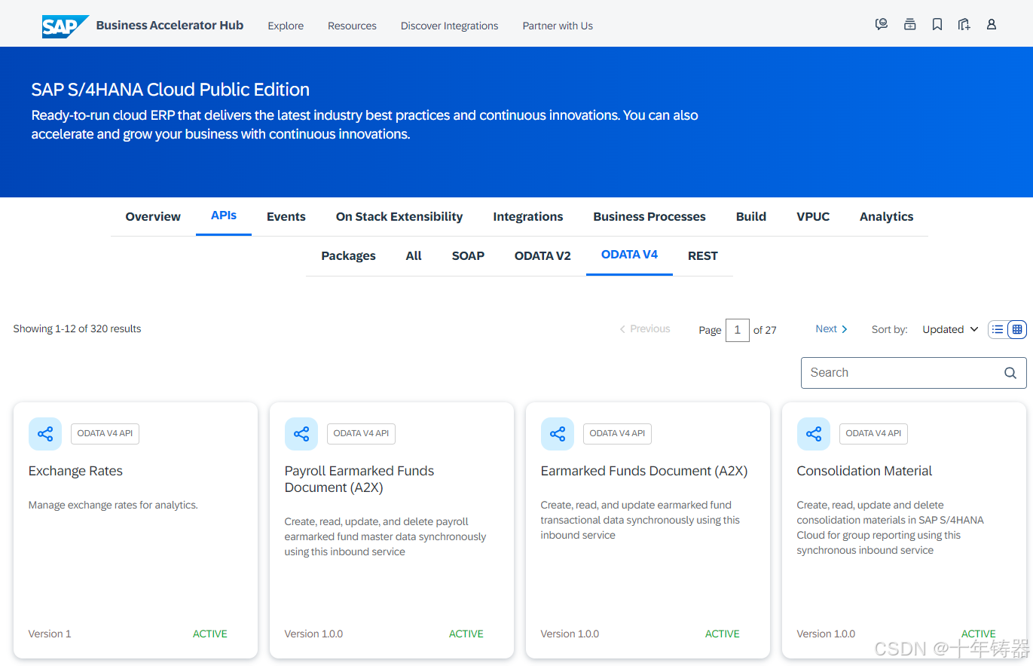Click ACTIVE status on Payroll Earmarked Funds card

466,634
